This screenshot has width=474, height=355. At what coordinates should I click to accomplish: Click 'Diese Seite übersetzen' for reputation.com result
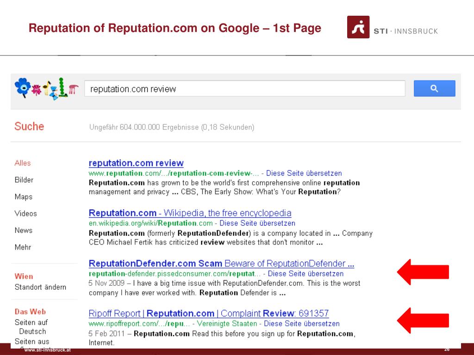coord(304,173)
